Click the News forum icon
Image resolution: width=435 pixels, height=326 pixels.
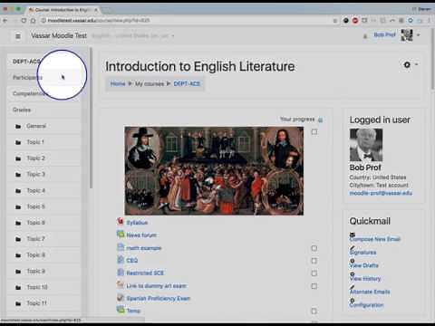click(x=121, y=235)
